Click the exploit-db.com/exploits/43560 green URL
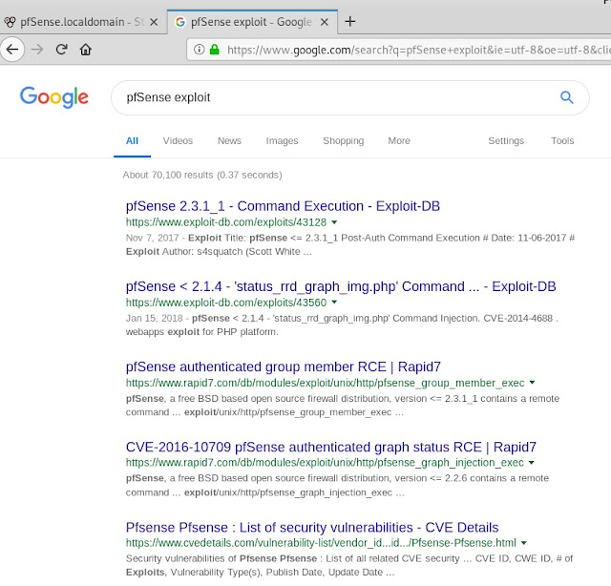Viewport: 611px width, 586px height. pyautogui.click(x=226, y=303)
